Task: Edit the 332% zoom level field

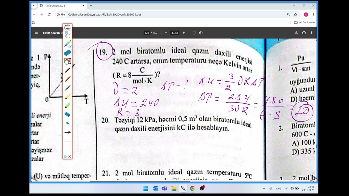Action: (175, 33)
